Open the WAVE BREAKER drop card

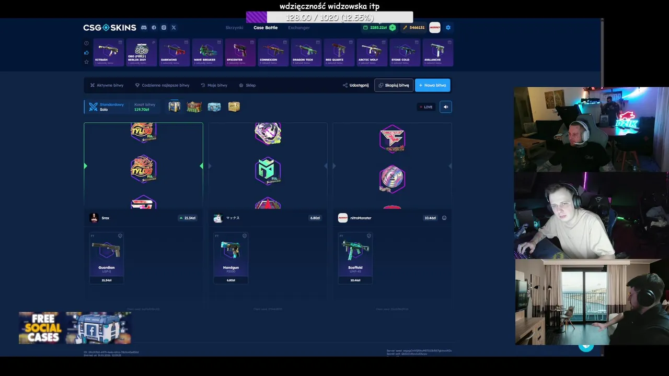[x=207, y=52]
